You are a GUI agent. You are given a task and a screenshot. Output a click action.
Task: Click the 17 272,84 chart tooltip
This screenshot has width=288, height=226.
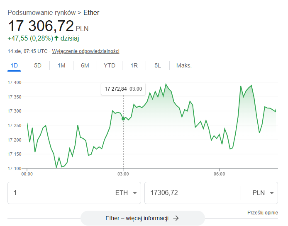123,89
